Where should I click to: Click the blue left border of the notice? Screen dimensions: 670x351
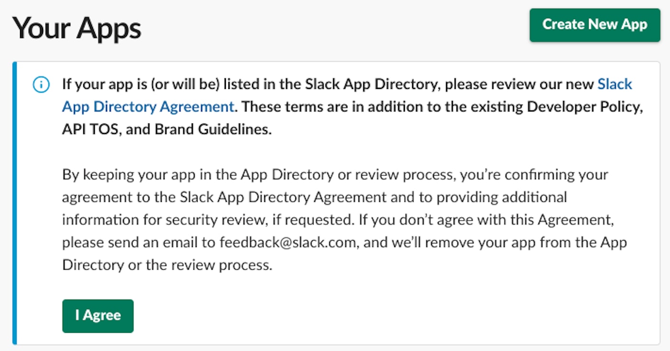14,203
